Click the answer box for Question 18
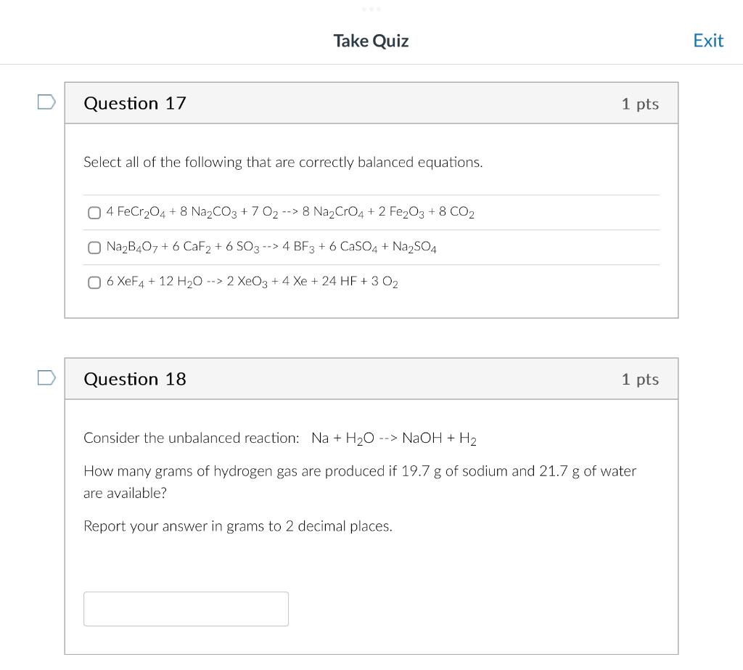This screenshot has width=743, height=670. click(186, 608)
